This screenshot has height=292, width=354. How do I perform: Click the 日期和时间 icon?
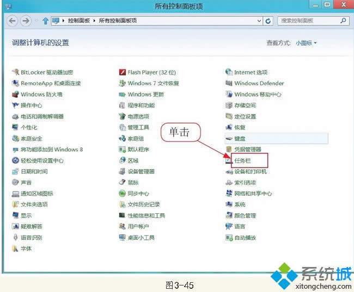point(15,172)
